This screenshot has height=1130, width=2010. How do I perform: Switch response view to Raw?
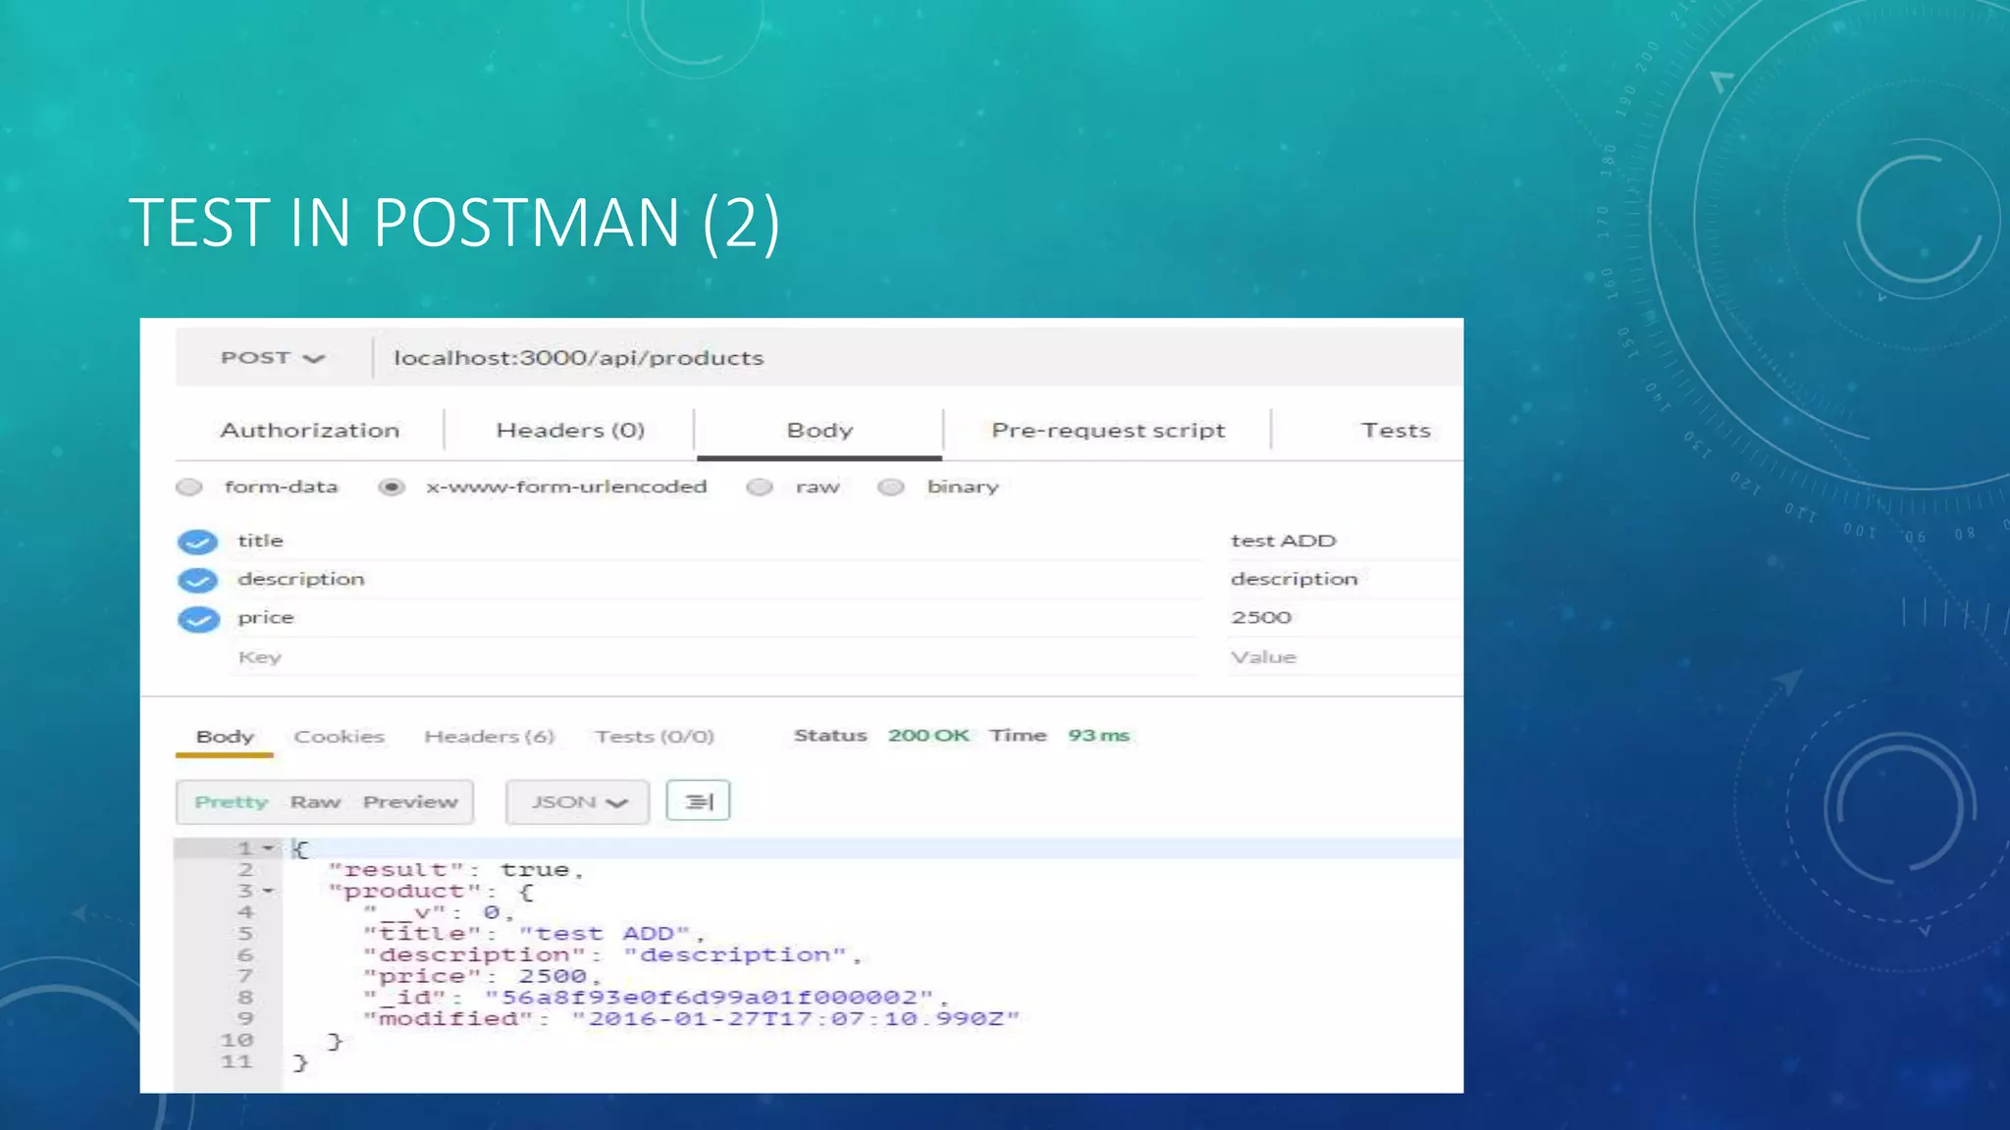click(x=315, y=801)
